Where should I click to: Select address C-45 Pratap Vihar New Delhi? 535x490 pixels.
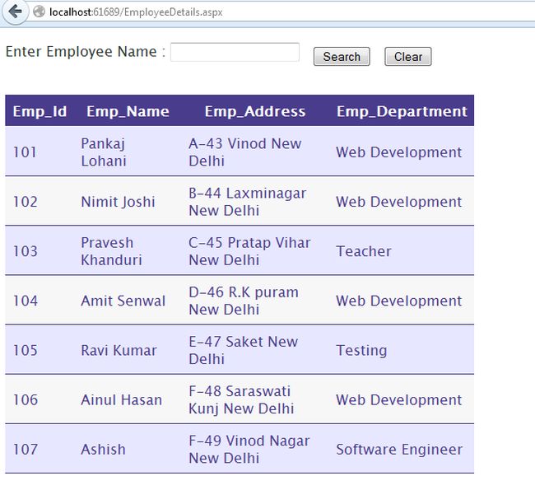point(249,251)
